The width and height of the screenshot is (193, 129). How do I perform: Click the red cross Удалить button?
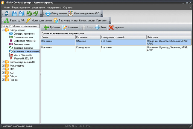click(116, 27)
